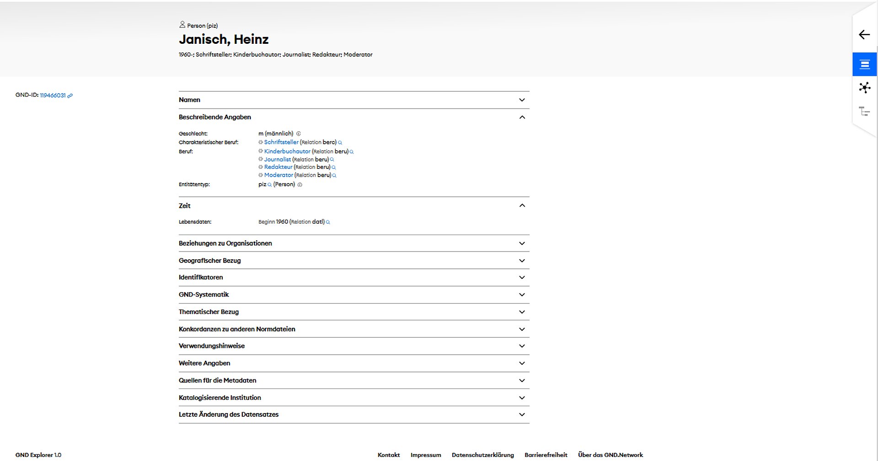Image resolution: width=878 pixels, height=461 pixels.
Task: Click info icon beside m (männlich)
Action: [x=299, y=134]
